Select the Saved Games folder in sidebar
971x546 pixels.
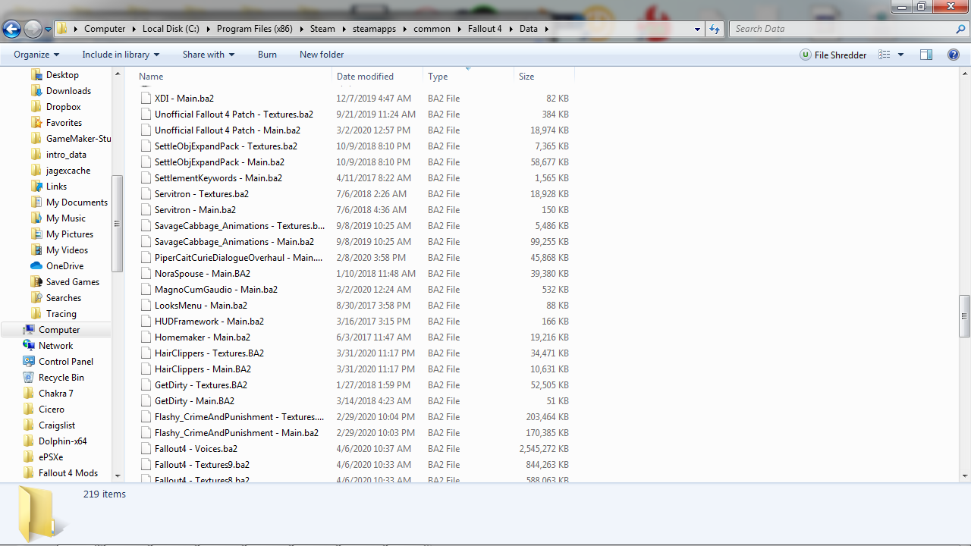72,282
